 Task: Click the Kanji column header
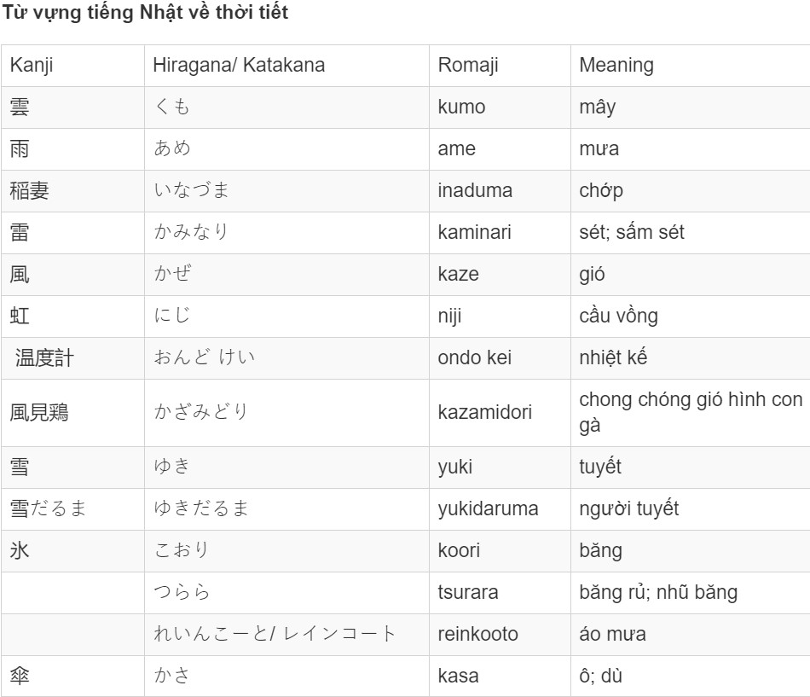(x=72, y=66)
